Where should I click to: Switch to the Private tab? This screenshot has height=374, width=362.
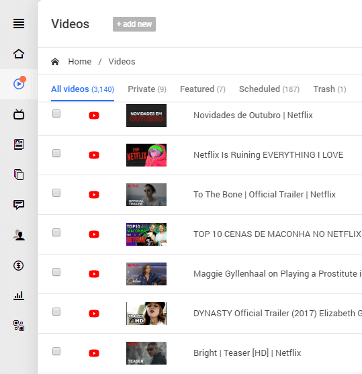click(147, 89)
